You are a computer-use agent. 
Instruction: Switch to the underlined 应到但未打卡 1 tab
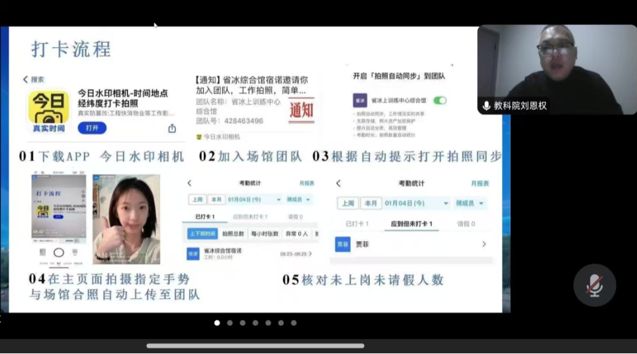click(412, 224)
